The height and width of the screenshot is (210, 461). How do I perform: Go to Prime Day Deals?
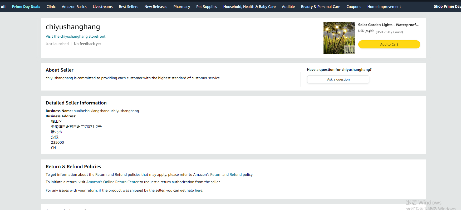[26, 7]
